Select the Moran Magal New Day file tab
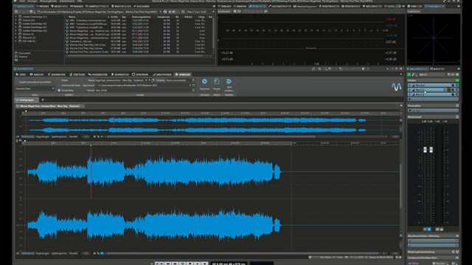 point(49,106)
